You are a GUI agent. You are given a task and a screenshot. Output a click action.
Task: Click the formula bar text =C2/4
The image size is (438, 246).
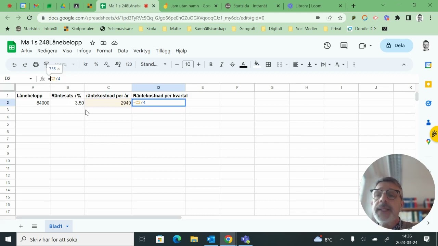pyautogui.click(x=55, y=79)
